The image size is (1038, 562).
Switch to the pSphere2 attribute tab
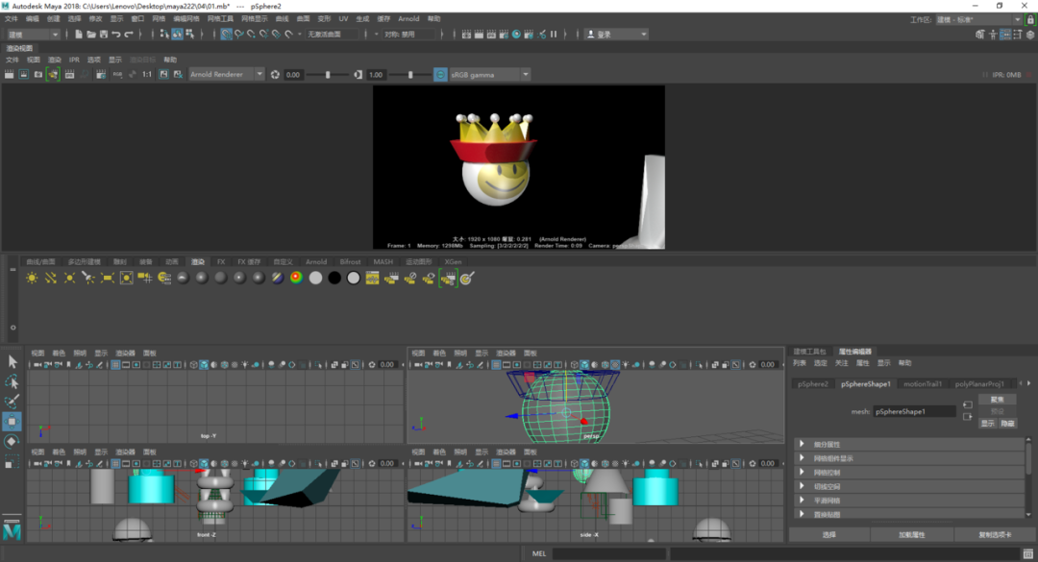coord(813,384)
